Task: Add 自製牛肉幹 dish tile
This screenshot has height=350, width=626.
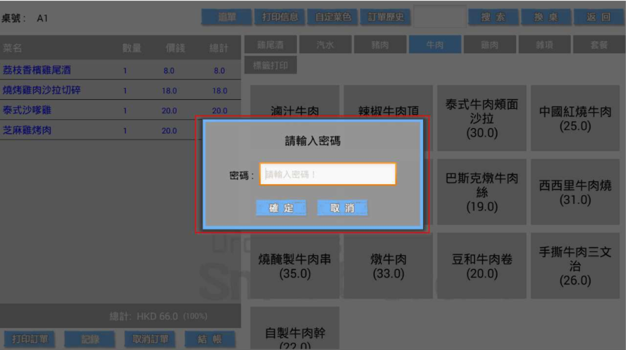Action: [x=295, y=329]
